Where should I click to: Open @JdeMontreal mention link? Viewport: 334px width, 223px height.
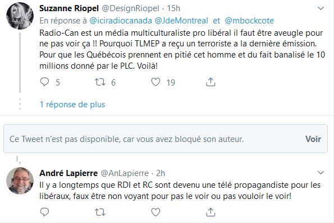(x=181, y=21)
